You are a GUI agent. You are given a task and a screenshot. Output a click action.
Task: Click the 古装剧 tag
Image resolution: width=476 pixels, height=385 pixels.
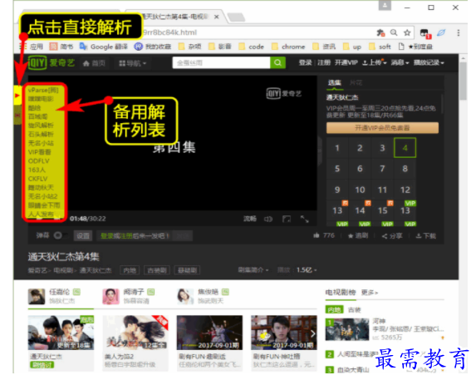click(157, 270)
